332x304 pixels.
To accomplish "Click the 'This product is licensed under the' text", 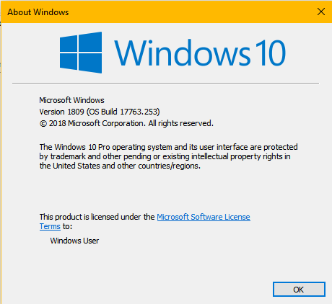I will click(97, 217).
